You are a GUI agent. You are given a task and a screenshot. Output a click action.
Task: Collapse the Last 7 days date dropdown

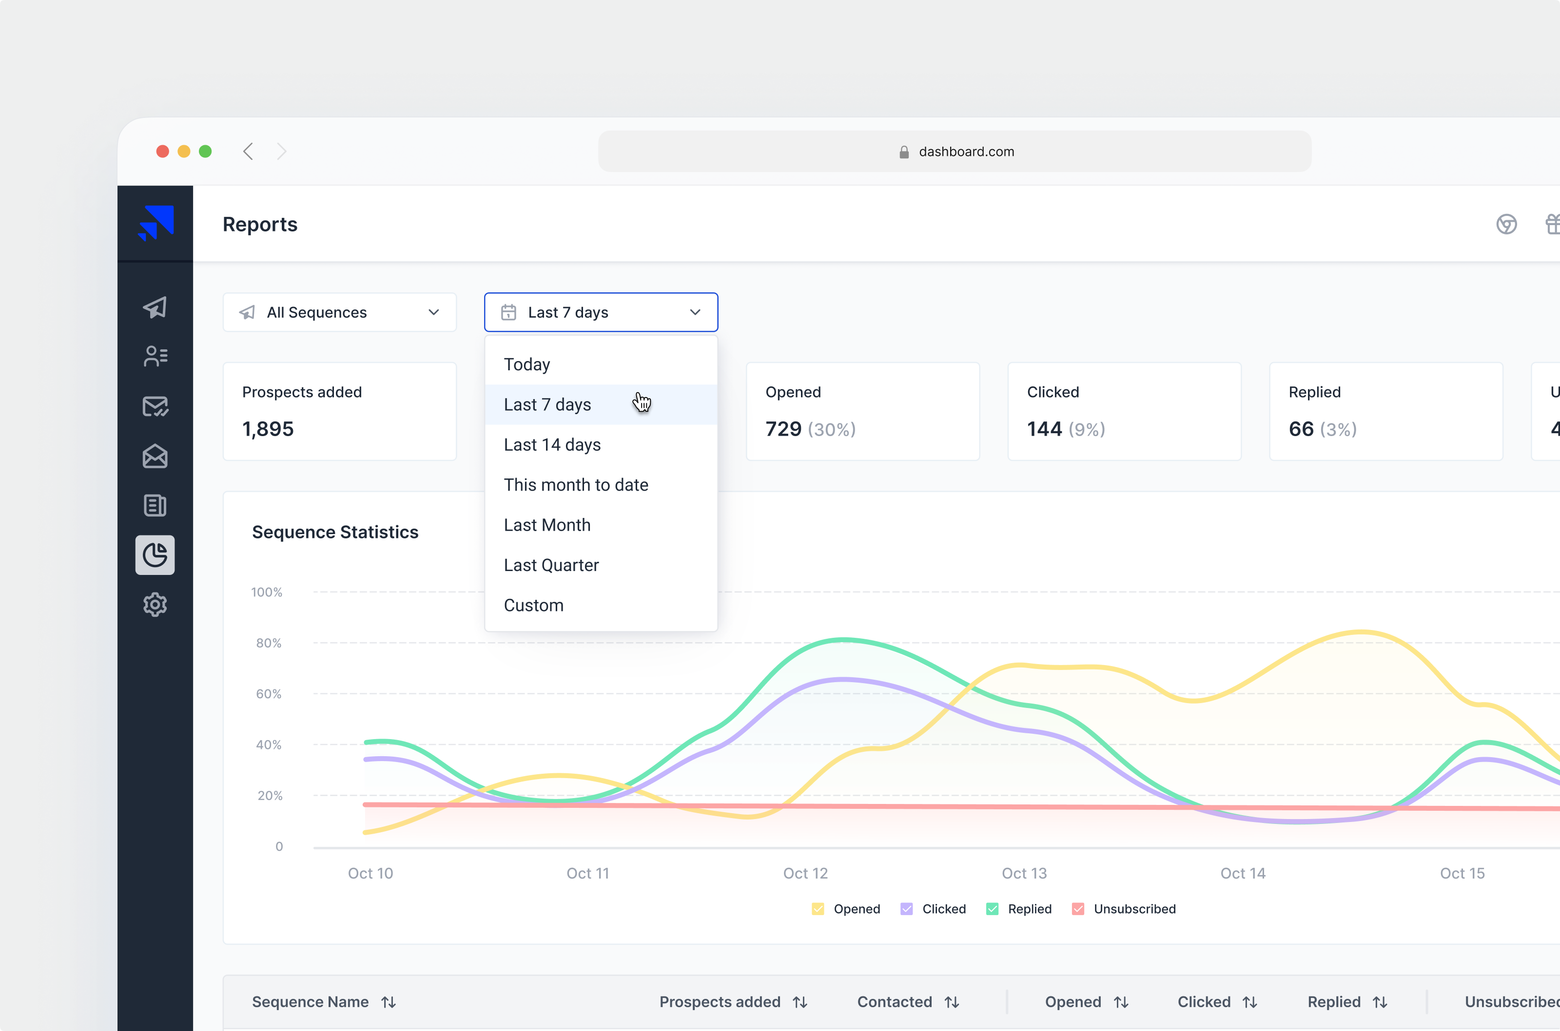(x=600, y=312)
